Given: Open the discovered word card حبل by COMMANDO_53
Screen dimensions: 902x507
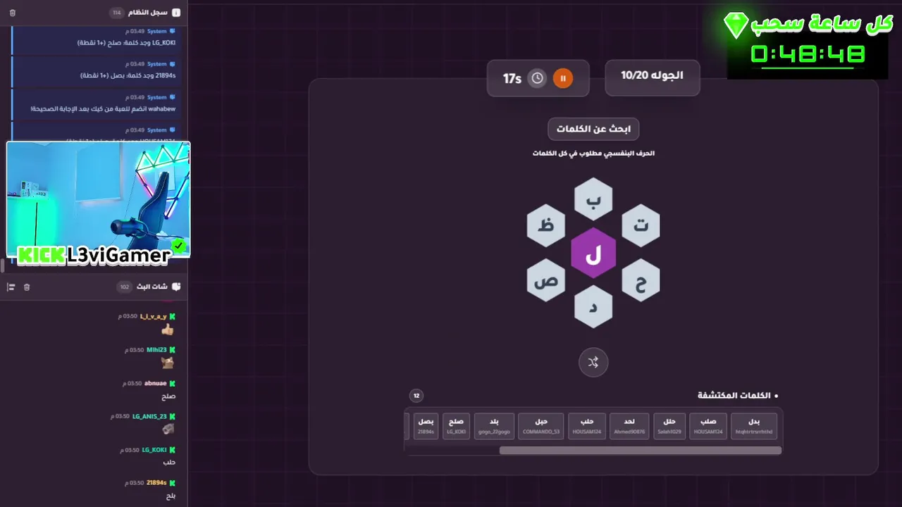Looking at the screenshot, I should [541, 426].
